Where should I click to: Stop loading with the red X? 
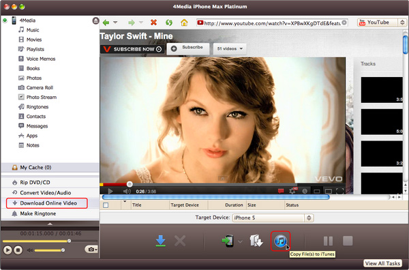coord(153,22)
